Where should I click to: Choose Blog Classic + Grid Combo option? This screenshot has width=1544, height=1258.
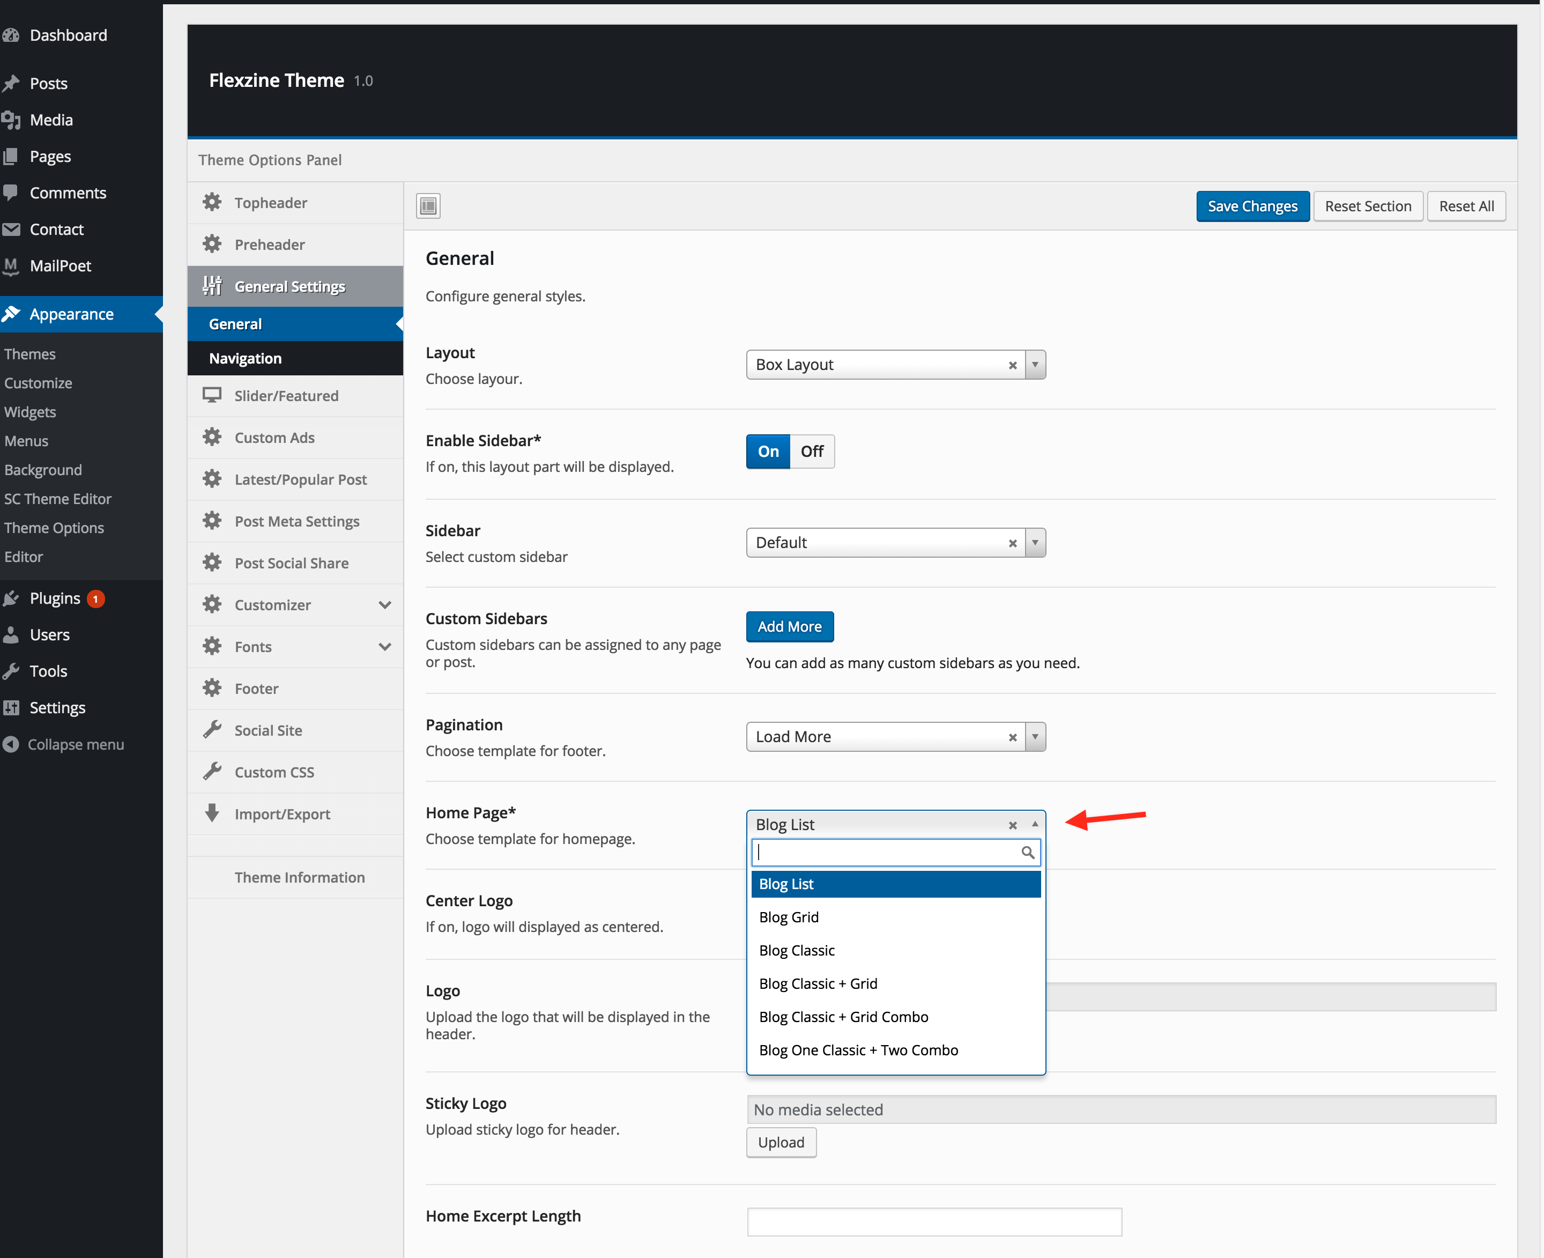896,1017
